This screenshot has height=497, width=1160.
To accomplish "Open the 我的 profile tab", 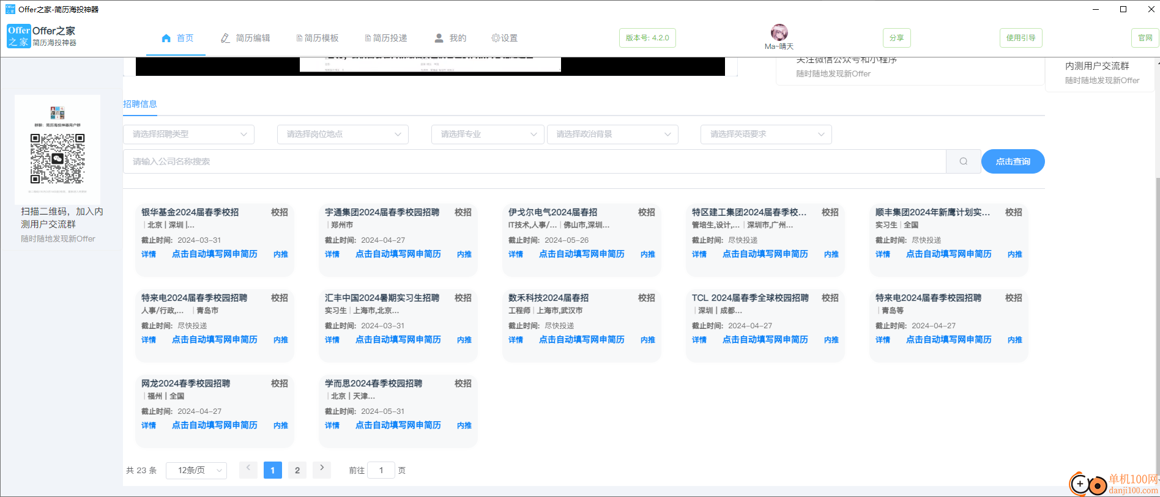I will pos(450,38).
